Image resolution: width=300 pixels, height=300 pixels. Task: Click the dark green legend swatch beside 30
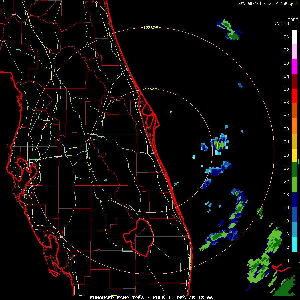coord(294,170)
